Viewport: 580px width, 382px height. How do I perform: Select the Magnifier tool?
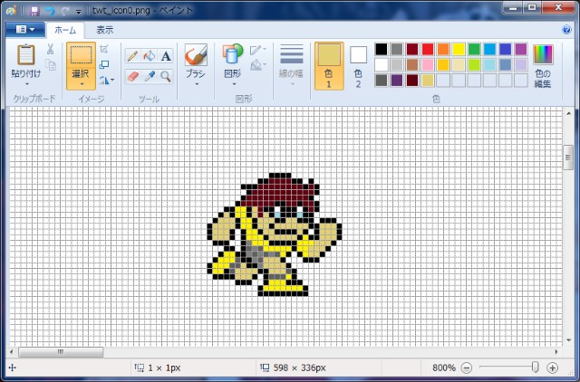click(x=166, y=76)
